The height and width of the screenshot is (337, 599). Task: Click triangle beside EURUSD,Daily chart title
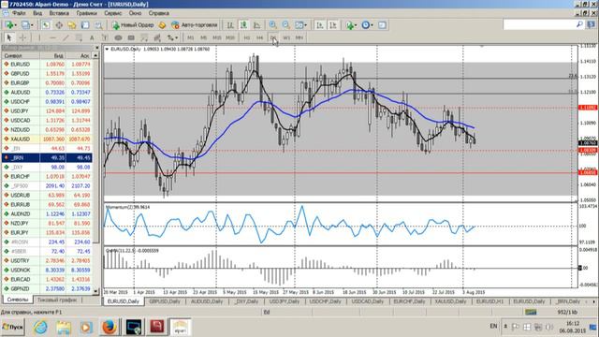pyautogui.click(x=107, y=49)
